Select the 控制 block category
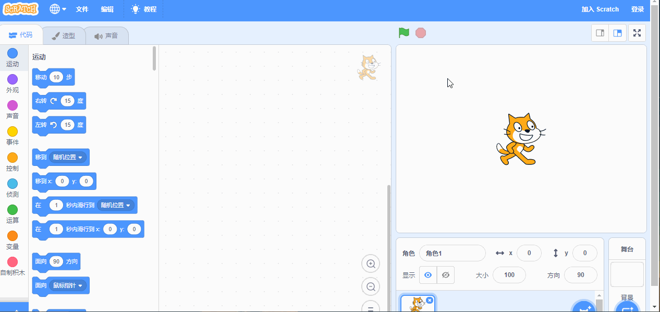The image size is (660, 312). (x=13, y=162)
